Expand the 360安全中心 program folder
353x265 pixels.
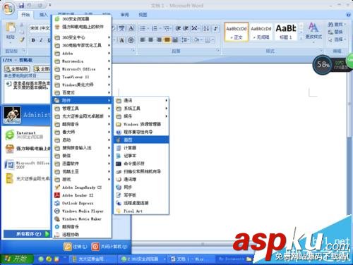coord(82,37)
